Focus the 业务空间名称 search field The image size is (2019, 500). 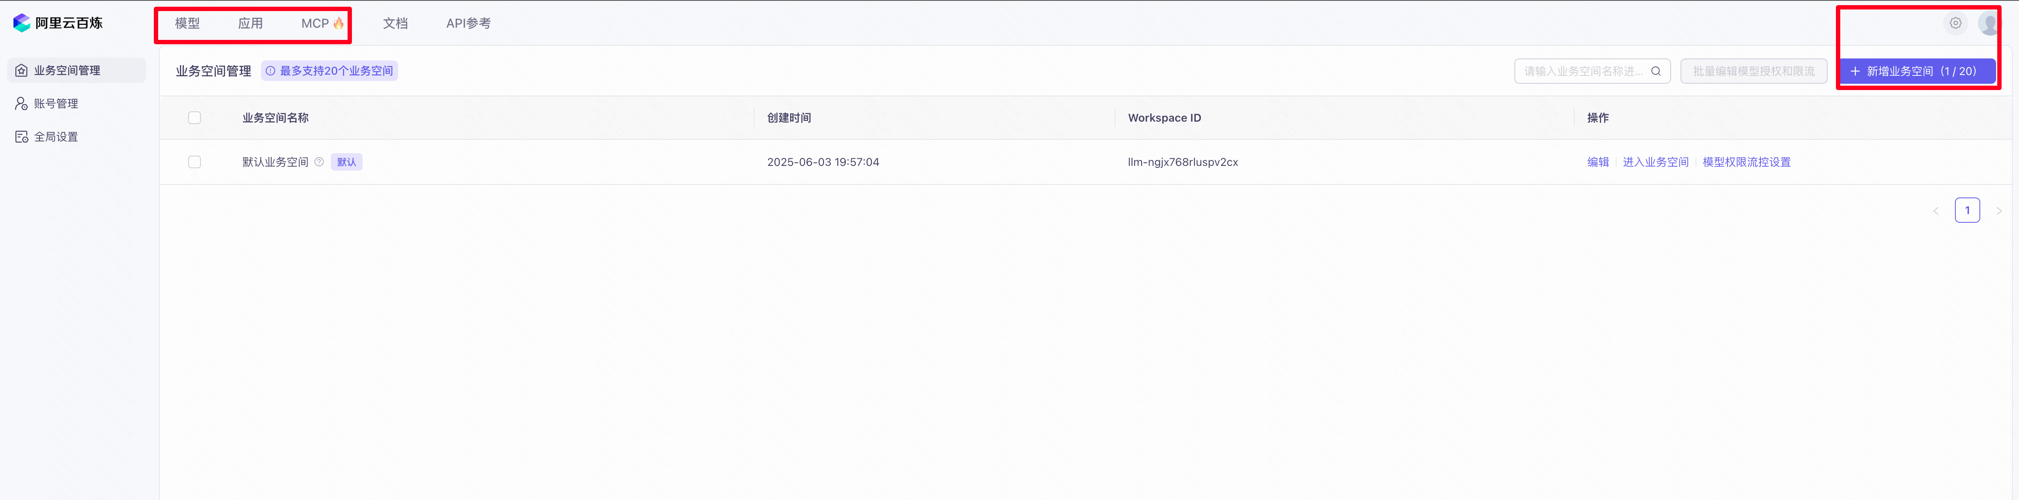coord(1583,71)
